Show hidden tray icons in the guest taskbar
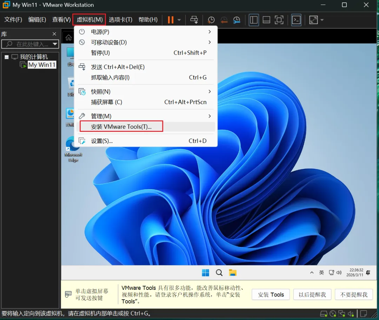The height and width of the screenshot is (320, 379). click(312, 273)
